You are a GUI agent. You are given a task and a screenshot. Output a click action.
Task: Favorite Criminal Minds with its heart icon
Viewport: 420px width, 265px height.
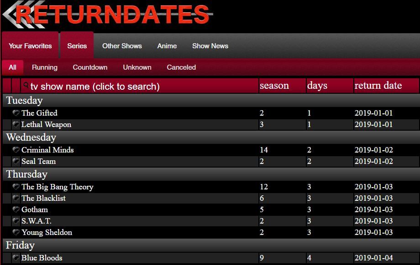pos(16,150)
